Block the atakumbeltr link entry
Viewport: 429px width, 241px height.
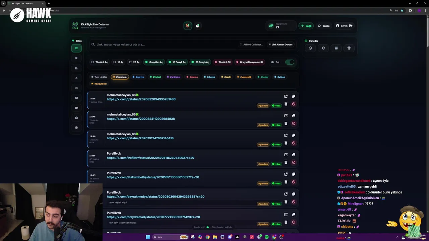[294, 182]
